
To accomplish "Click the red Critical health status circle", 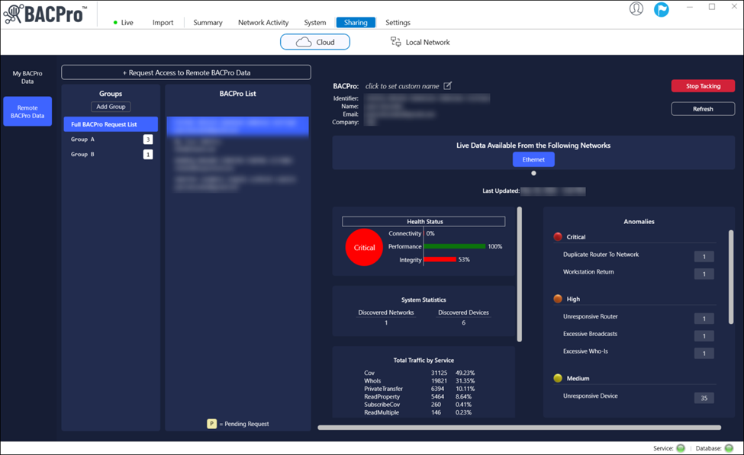I will coord(364,248).
